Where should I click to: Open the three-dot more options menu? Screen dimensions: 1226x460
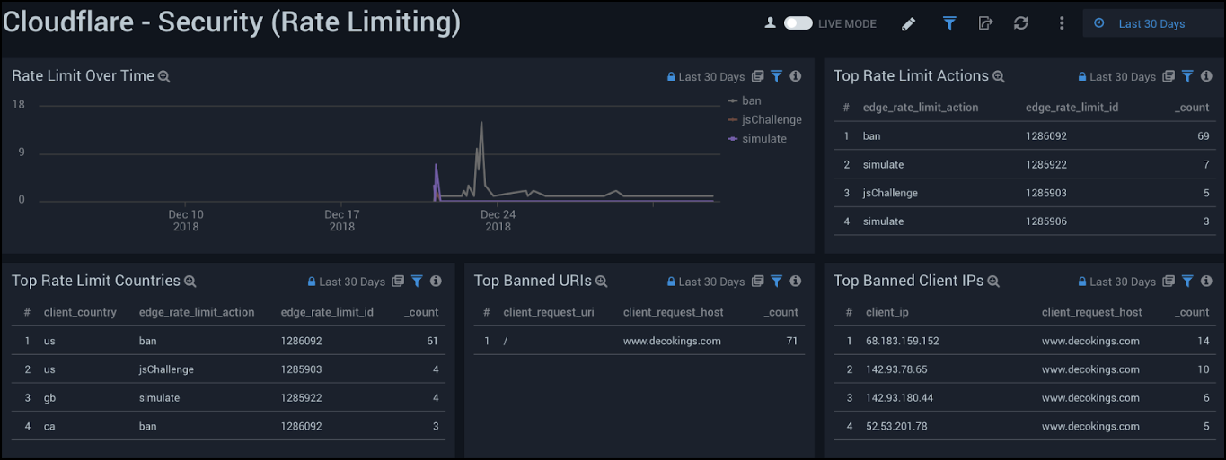(1062, 23)
